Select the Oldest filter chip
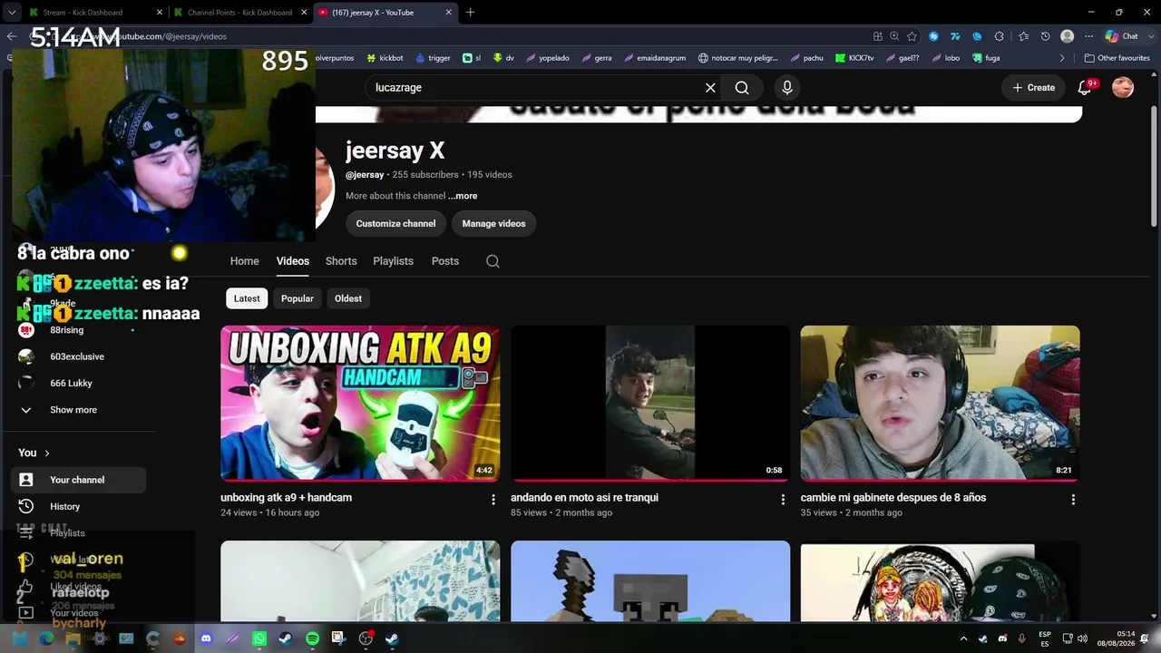The image size is (1161, 653). click(x=348, y=298)
